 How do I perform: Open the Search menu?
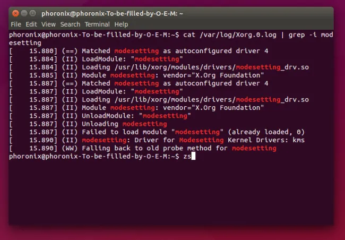[x=71, y=24]
